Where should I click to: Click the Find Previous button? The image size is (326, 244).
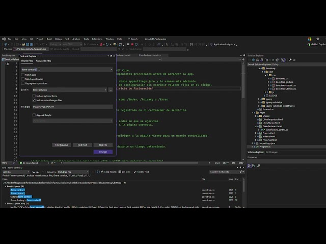62,145
